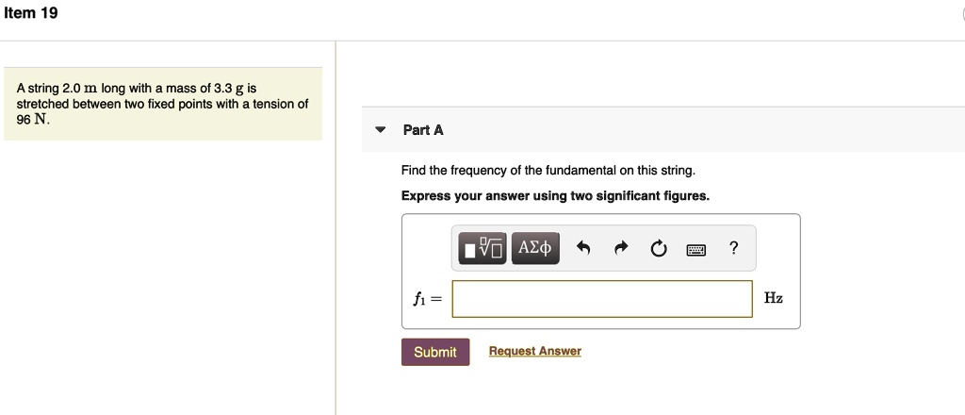This screenshot has height=415, width=965.
Task: Click the redo arrow icon
Action: coord(621,249)
